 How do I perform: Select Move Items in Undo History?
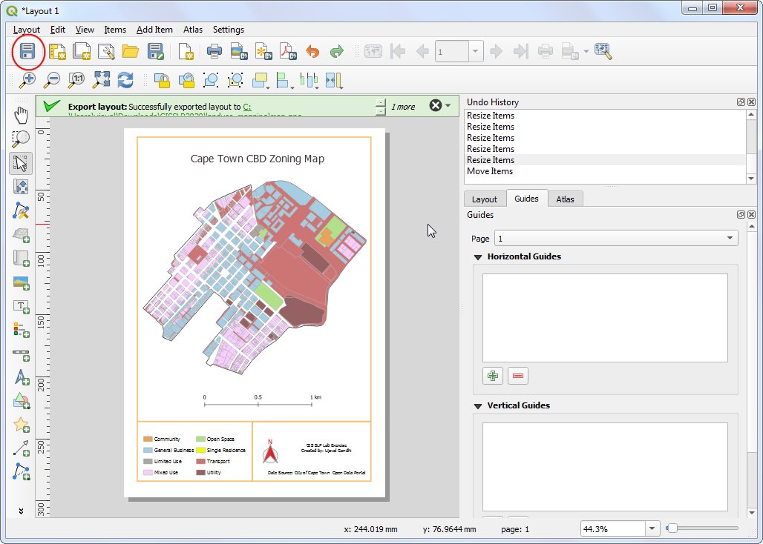point(490,171)
